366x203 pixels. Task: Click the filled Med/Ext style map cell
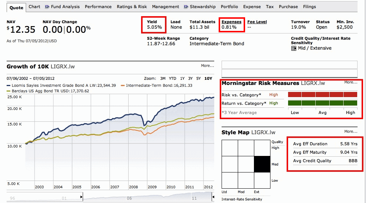[x=262, y=164]
